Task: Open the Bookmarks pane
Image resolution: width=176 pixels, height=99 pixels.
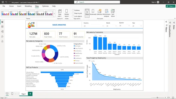Action: pos(93,12)
